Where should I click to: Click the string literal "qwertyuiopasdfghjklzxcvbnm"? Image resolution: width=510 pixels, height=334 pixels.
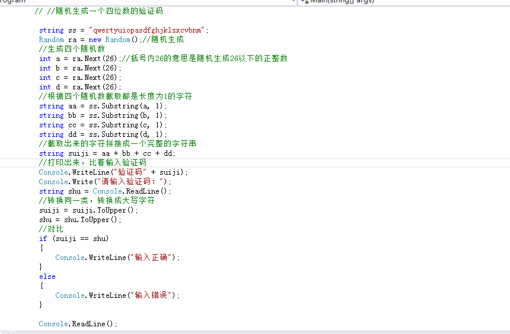tap(146, 30)
